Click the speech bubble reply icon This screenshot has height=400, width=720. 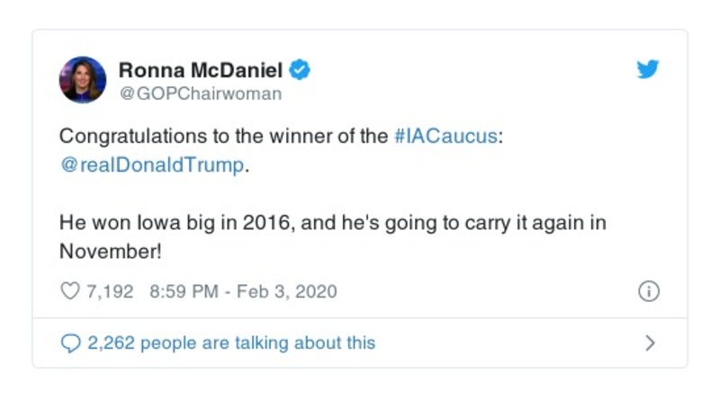[70, 342]
